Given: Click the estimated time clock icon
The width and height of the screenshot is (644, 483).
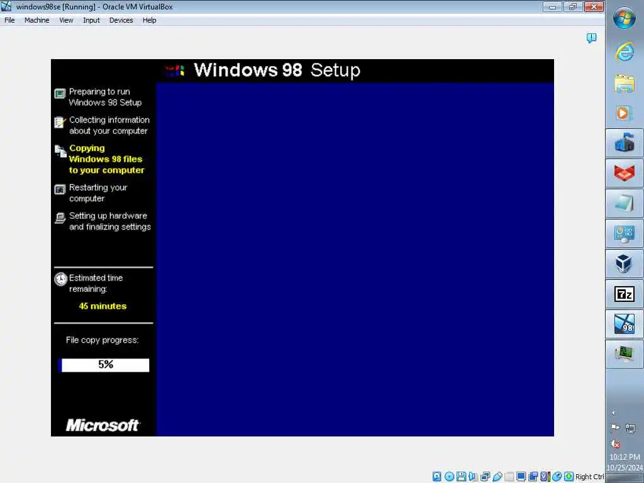Looking at the screenshot, I should [x=60, y=279].
